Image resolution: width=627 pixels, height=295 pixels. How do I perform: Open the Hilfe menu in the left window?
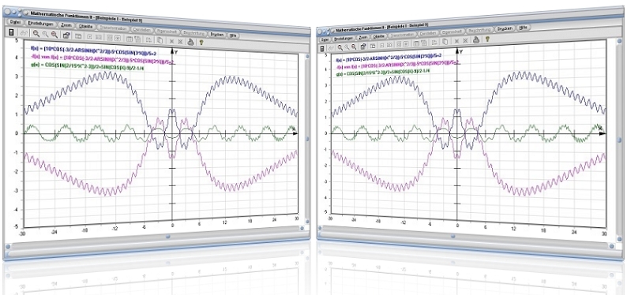pyautogui.click(x=233, y=35)
